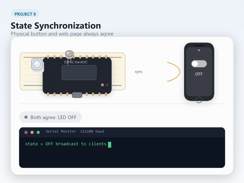Screen dimensions: 244x183
Task: Click the 'State Synchronization' heading
Action: [56, 26]
